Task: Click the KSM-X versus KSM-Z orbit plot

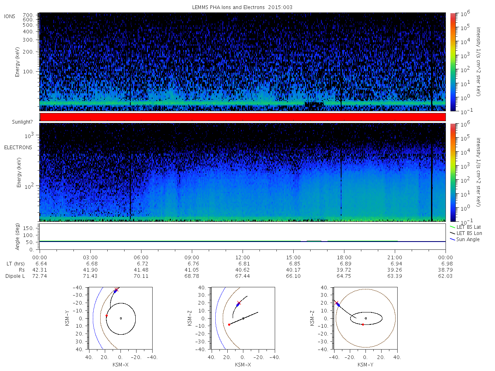Action: pos(243,318)
